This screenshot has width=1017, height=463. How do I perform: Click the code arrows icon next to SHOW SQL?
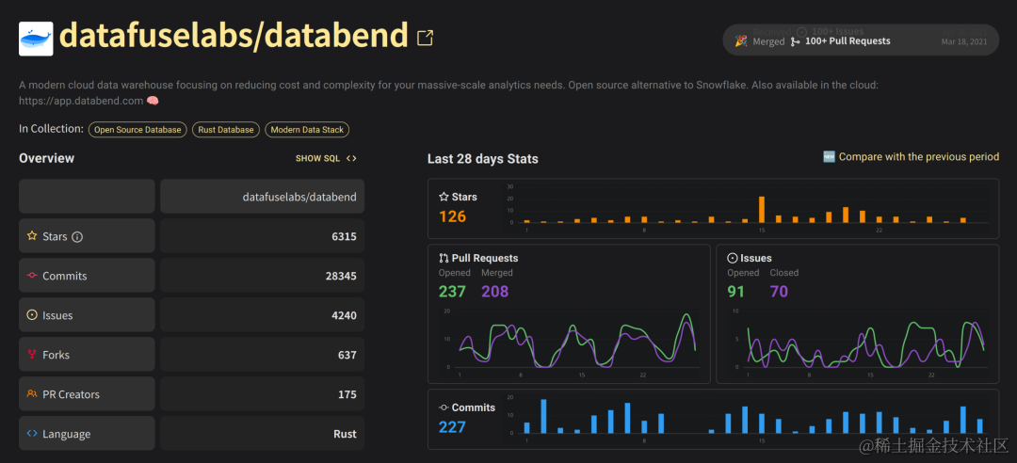coord(351,158)
